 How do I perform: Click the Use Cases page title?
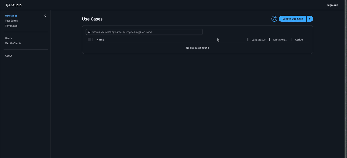click(92, 18)
